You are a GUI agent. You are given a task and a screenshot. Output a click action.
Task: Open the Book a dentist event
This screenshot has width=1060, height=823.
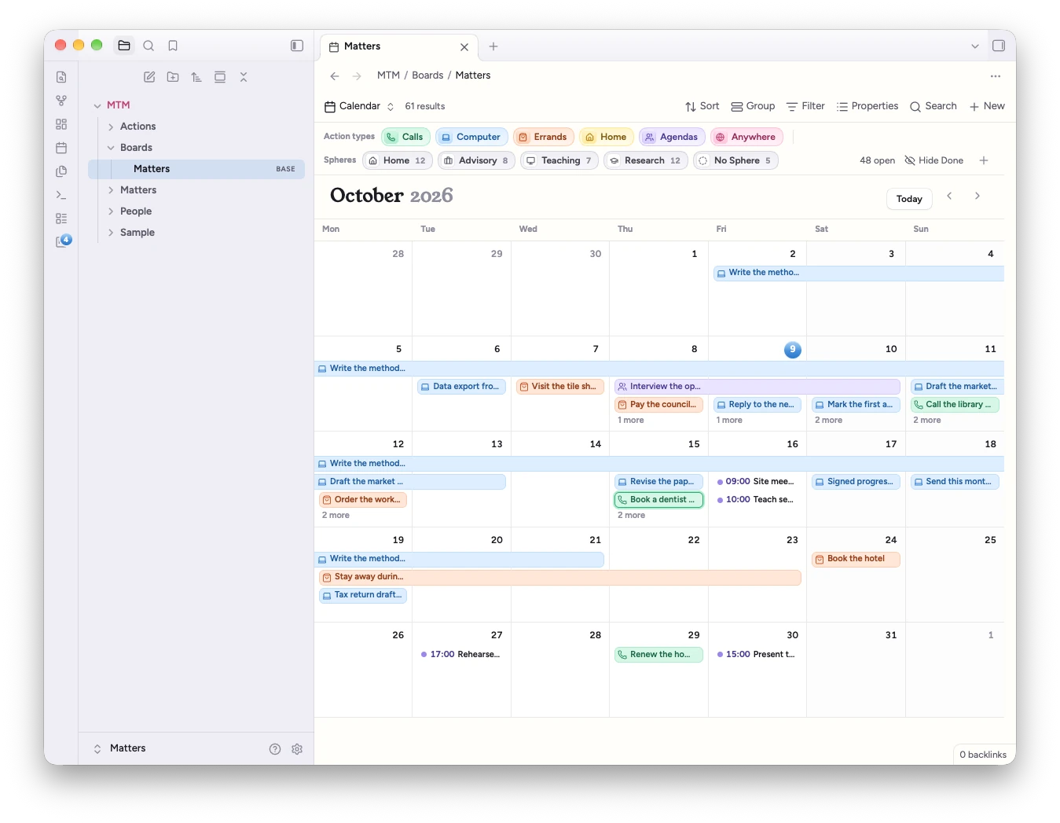(x=658, y=500)
